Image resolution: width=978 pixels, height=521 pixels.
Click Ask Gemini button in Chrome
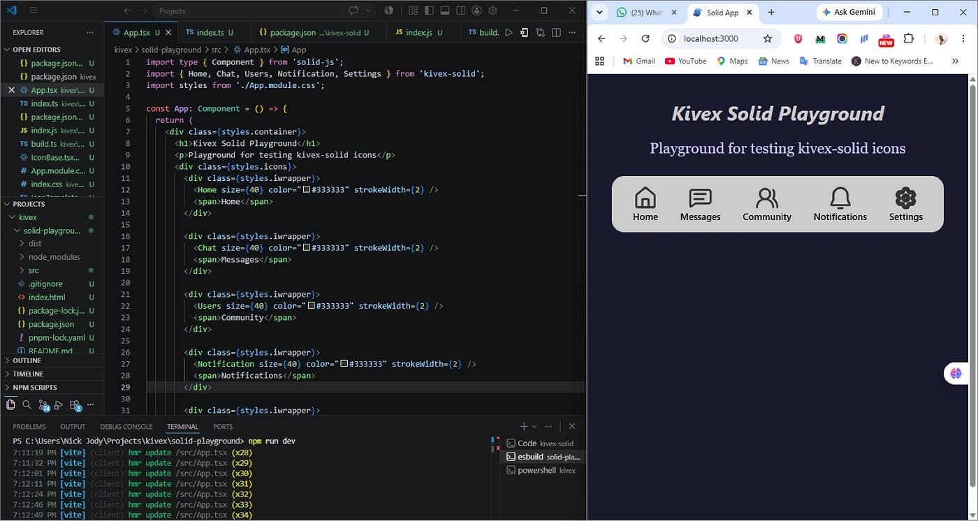[850, 13]
